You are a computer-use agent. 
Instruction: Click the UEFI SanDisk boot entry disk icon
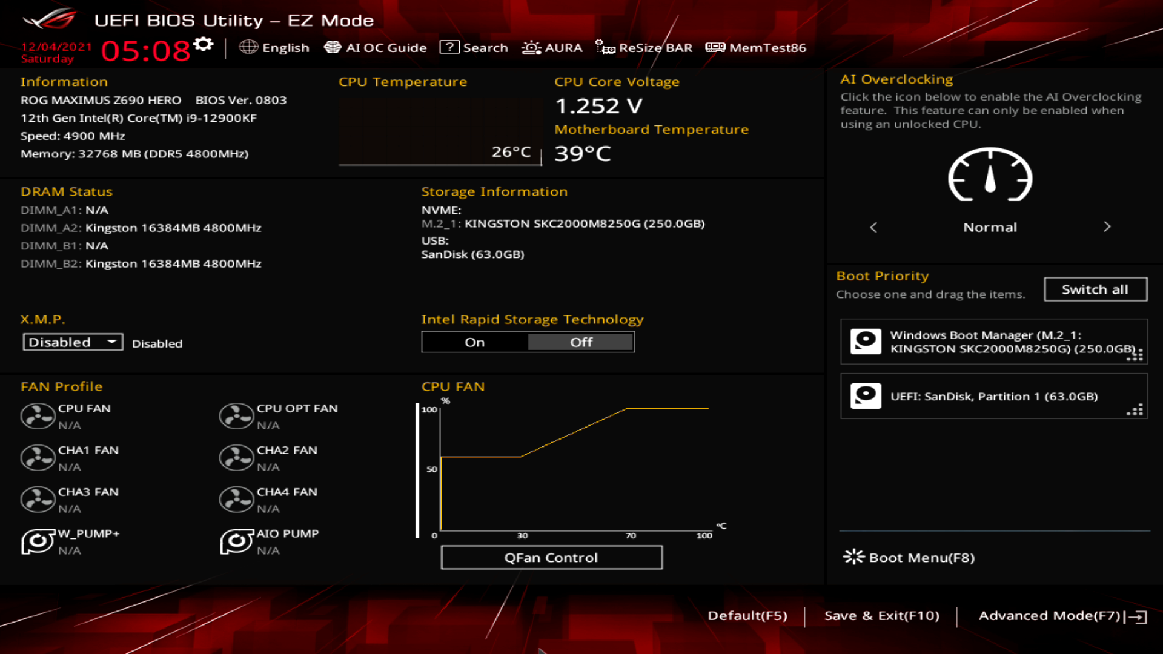(x=866, y=396)
